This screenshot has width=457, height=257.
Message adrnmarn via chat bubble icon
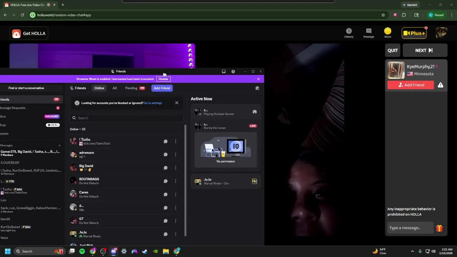coord(166,155)
